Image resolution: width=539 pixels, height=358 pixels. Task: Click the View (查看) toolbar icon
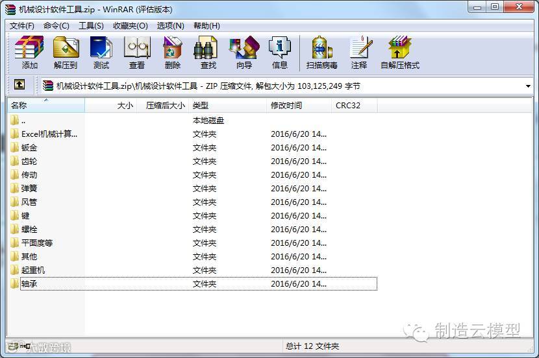pyautogui.click(x=137, y=53)
